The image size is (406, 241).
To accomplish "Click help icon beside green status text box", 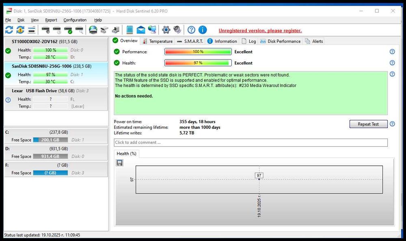I will pyautogui.click(x=392, y=74).
